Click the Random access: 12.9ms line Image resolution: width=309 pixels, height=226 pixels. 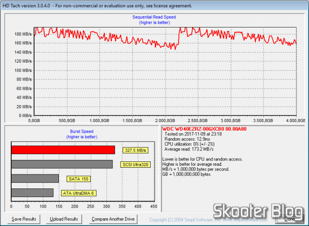coord(187,139)
